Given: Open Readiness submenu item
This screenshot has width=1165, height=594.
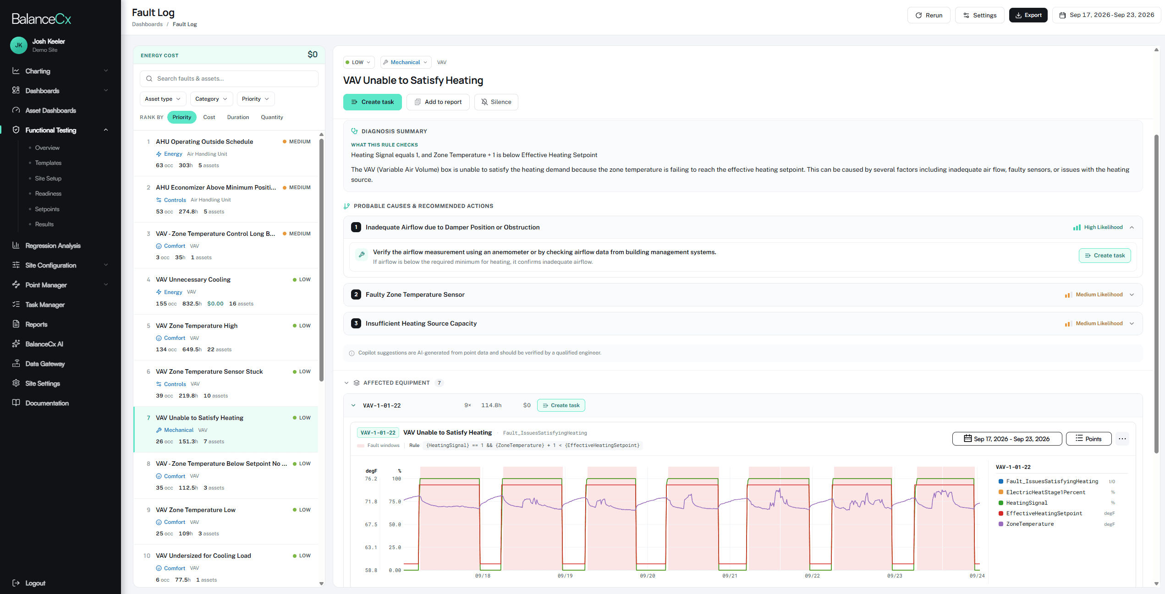Looking at the screenshot, I should 48,193.
